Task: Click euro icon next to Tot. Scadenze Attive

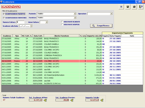Action: click(x=45, y=100)
